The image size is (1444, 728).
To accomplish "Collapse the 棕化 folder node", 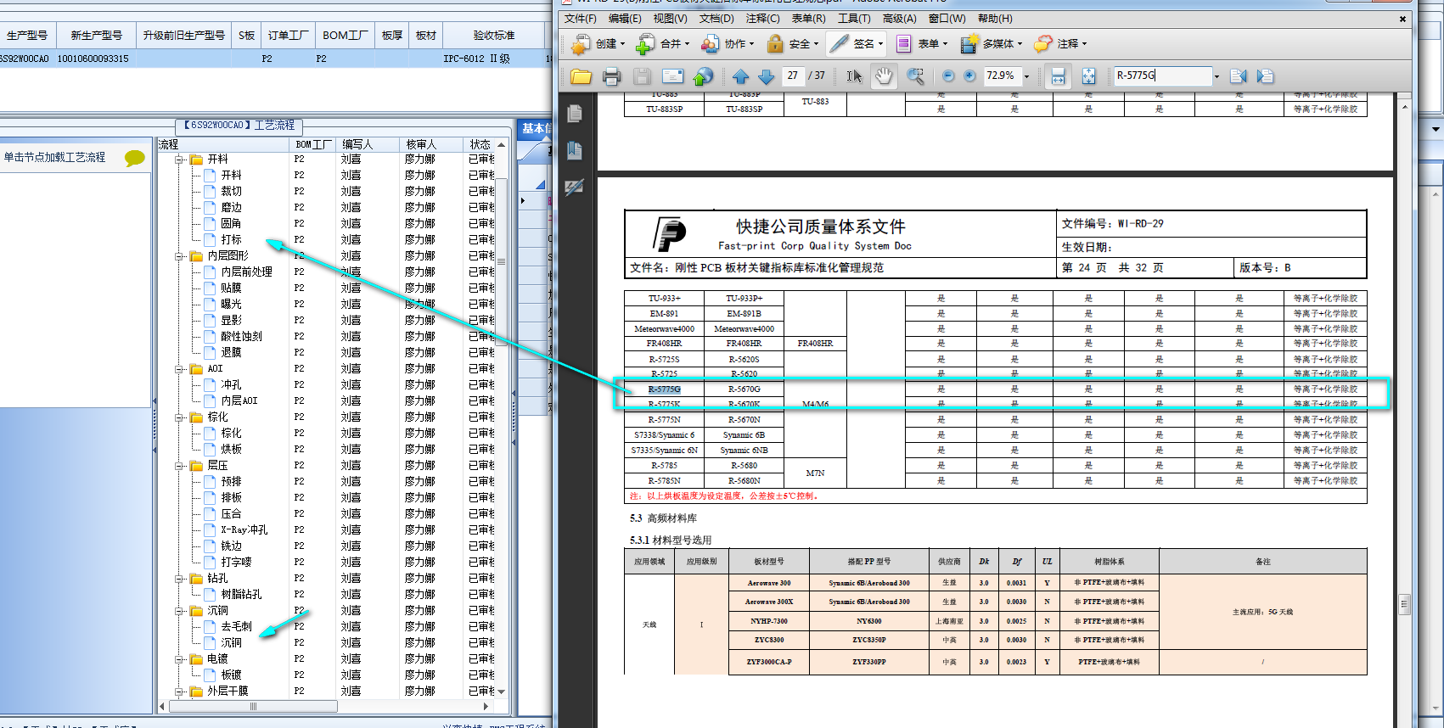I will click(x=180, y=417).
